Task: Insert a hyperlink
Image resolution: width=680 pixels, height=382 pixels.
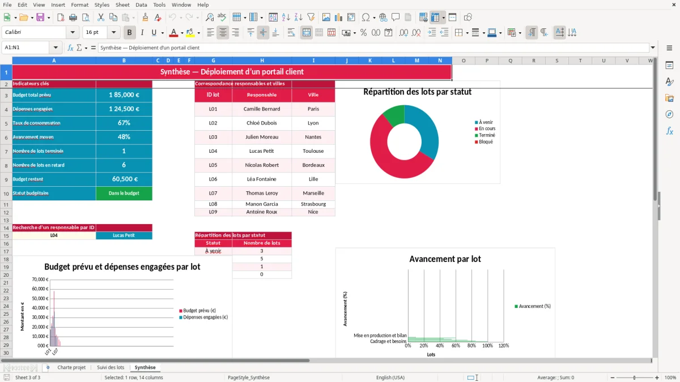Action: [384, 18]
